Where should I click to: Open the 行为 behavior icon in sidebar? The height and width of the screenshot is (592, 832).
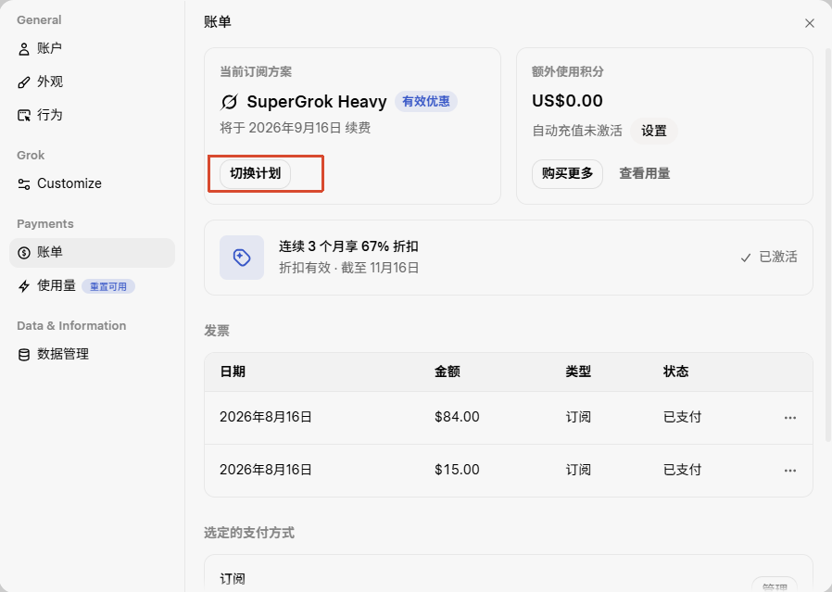coord(24,115)
